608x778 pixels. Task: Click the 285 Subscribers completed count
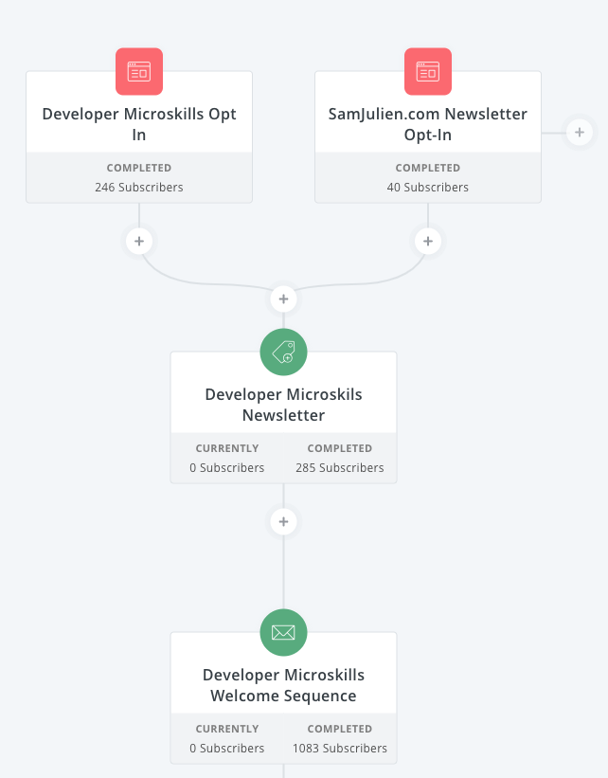340,467
